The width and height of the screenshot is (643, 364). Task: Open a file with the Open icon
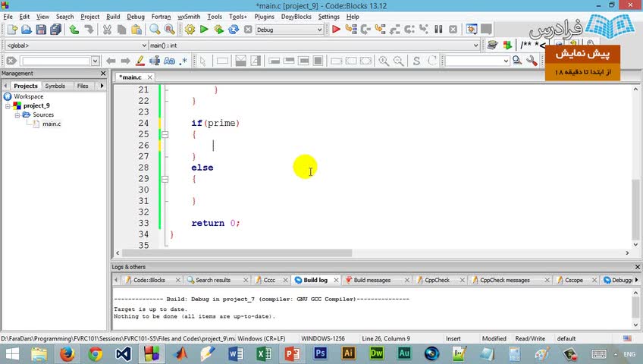(27, 30)
